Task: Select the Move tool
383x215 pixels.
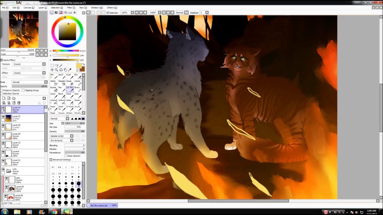Action: click(x=52, y=70)
